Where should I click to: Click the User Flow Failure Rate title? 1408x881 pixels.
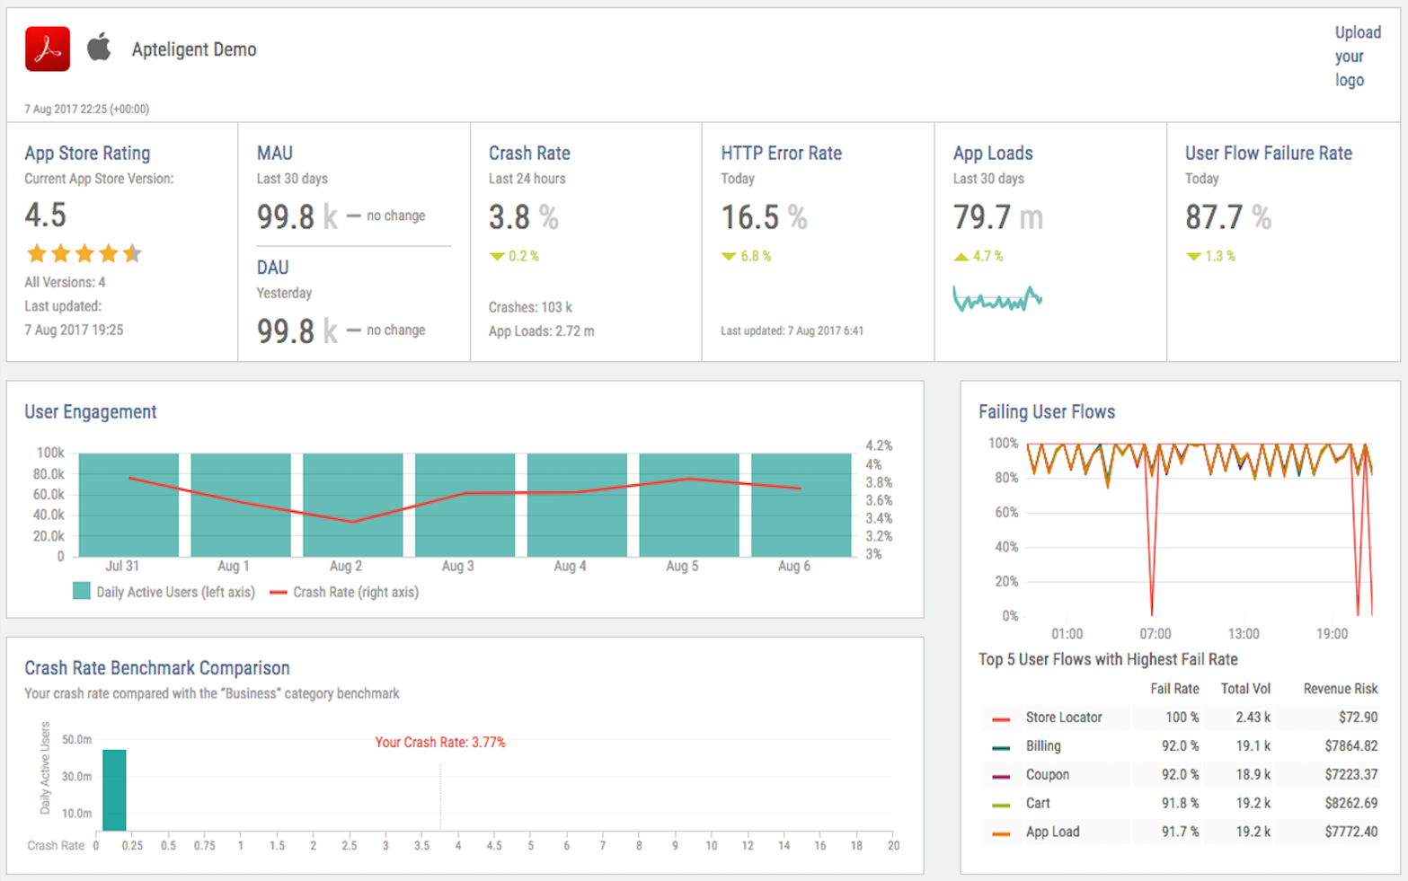(x=1269, y=154)
